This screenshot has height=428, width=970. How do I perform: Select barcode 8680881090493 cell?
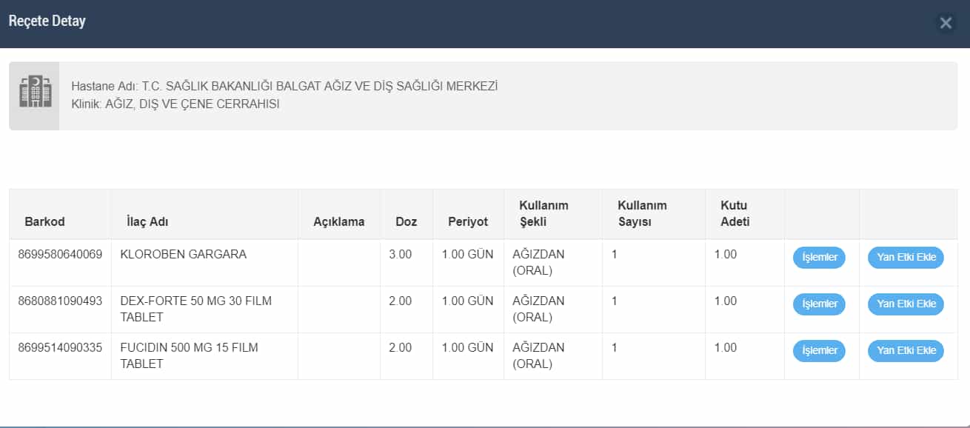point(60,301)
